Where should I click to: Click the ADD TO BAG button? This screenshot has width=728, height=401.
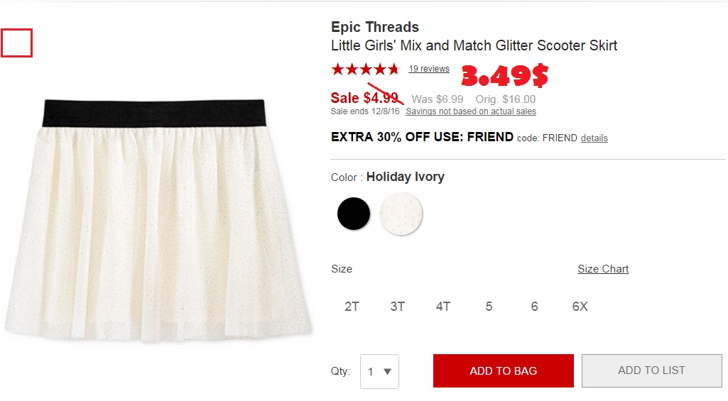[x=504, y=370]
